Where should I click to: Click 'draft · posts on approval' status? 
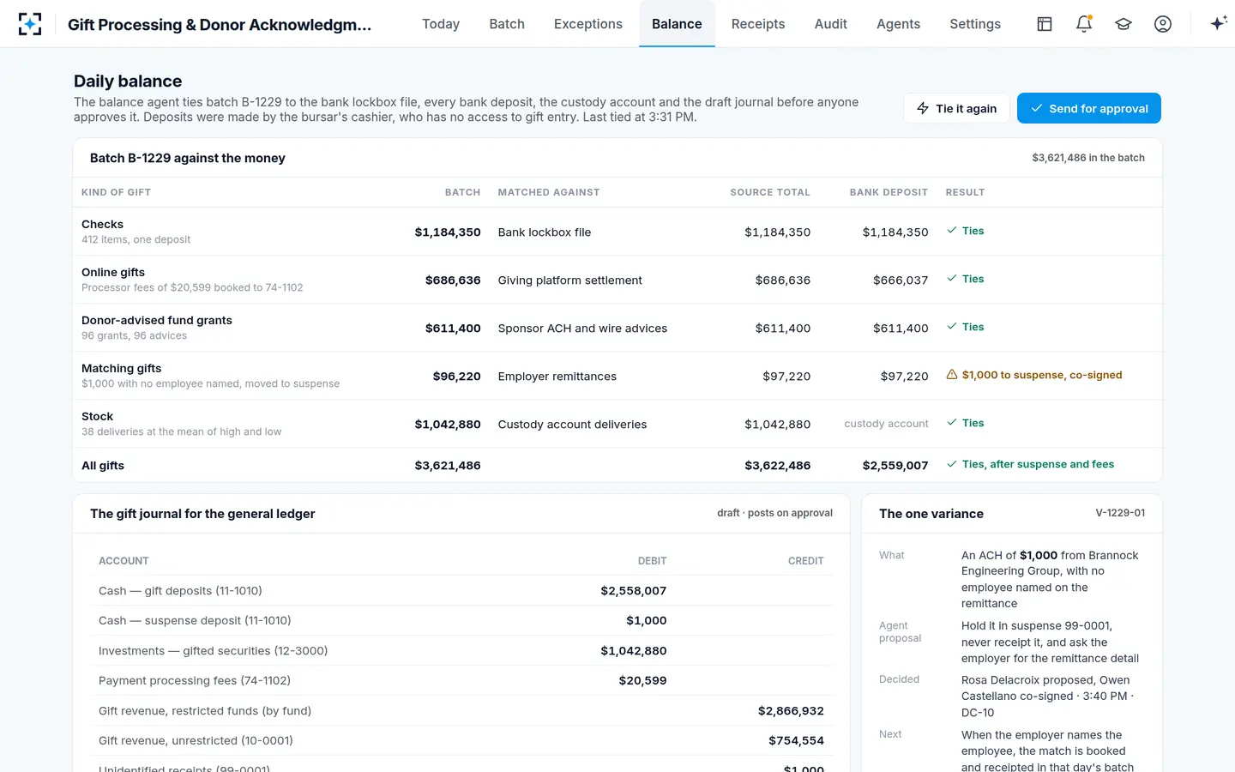(775, 513)
